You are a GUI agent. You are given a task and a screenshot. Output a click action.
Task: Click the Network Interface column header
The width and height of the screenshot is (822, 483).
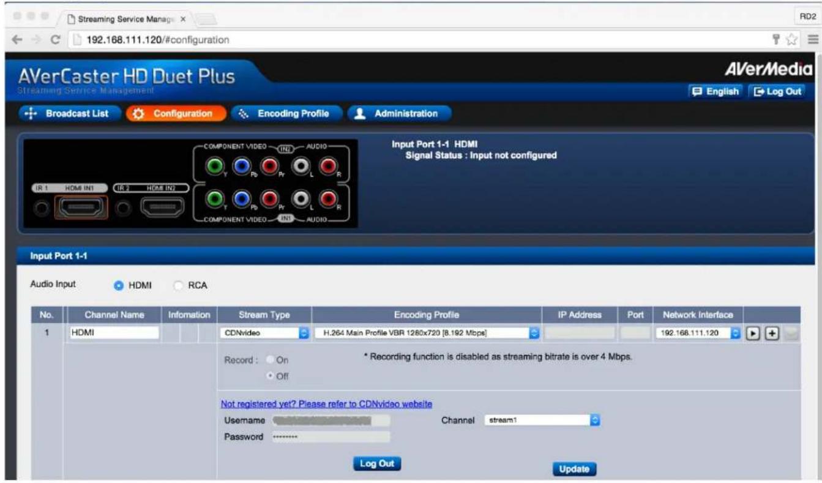click(x=698, y=315)
